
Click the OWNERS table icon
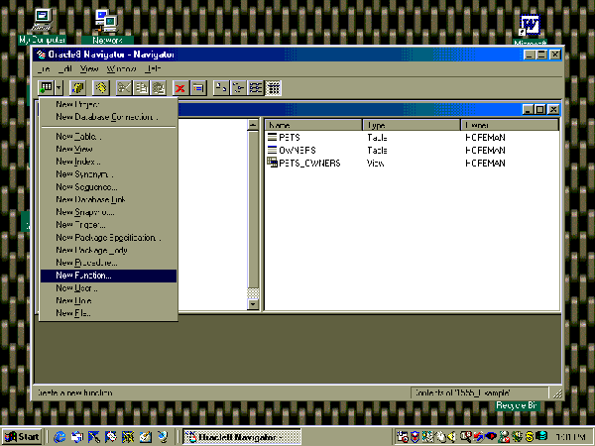272,150
